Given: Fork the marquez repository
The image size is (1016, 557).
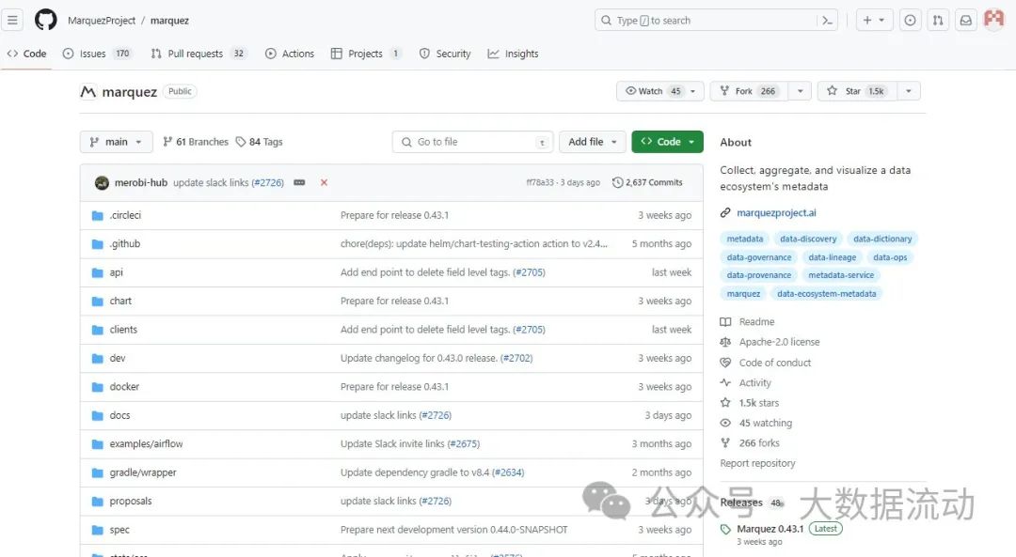Looking at the screenshot, I should 749,91.
